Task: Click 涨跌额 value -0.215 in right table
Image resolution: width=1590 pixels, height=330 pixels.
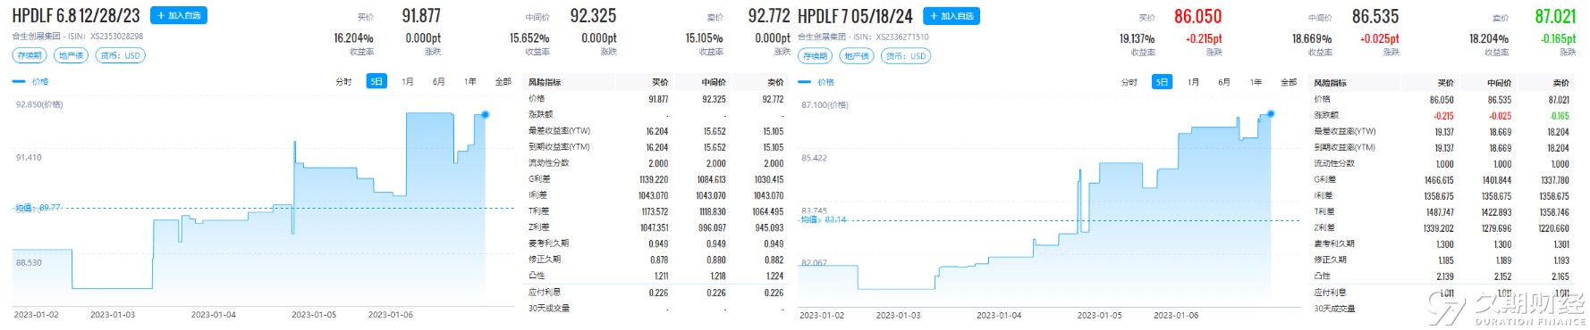Action: 1443,116
